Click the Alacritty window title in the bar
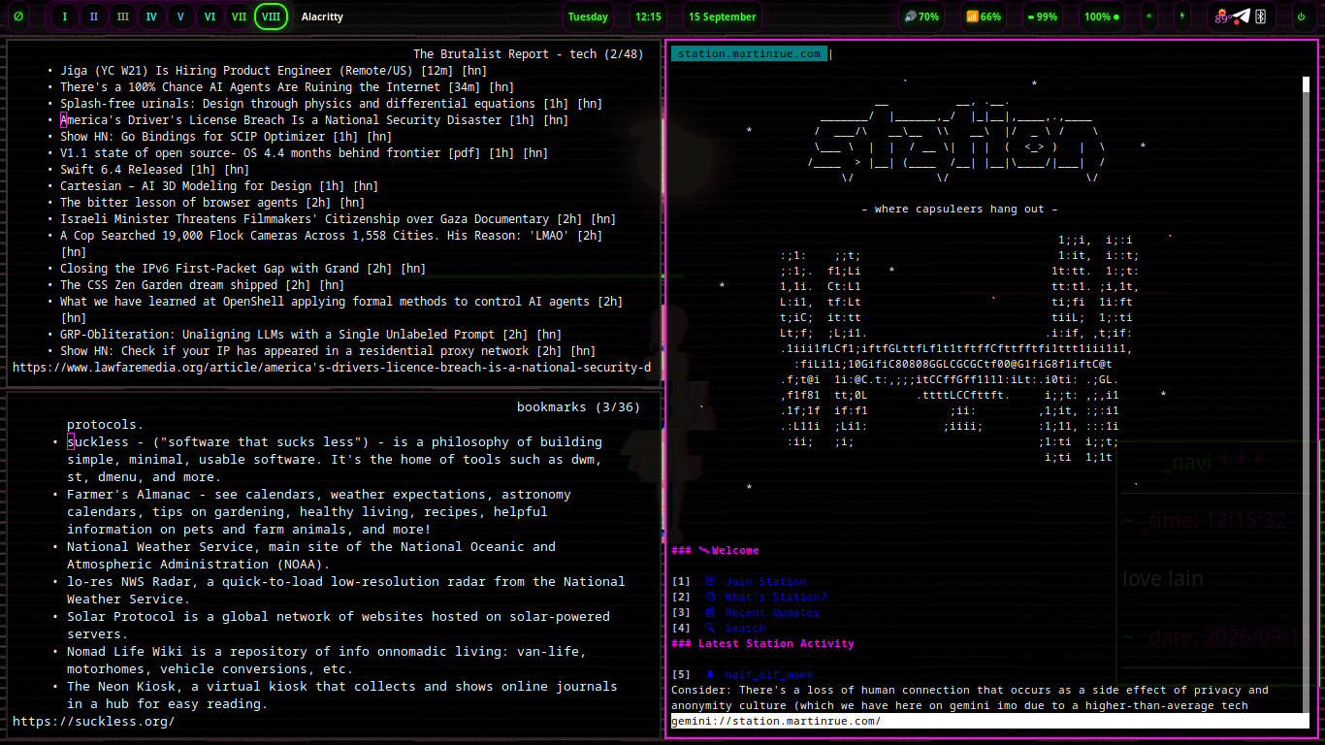1325x745 pixels. tap(322, 16)
